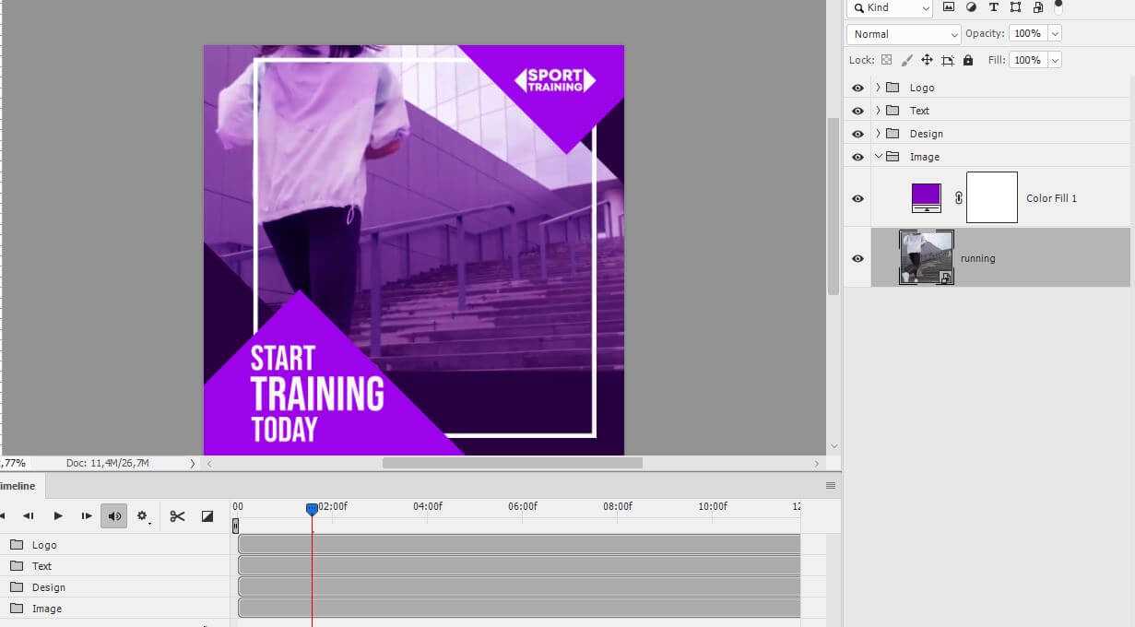Click the lock position move icon
1135x627 pixels.
pos(927,60)
